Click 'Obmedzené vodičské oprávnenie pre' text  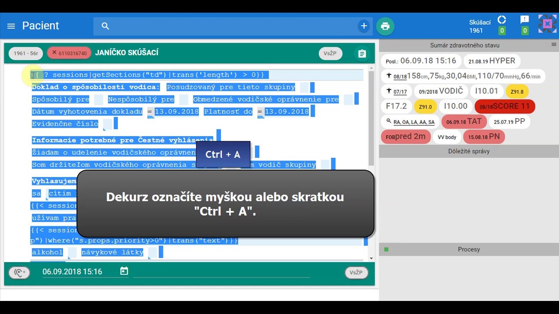tap(266, 99)
